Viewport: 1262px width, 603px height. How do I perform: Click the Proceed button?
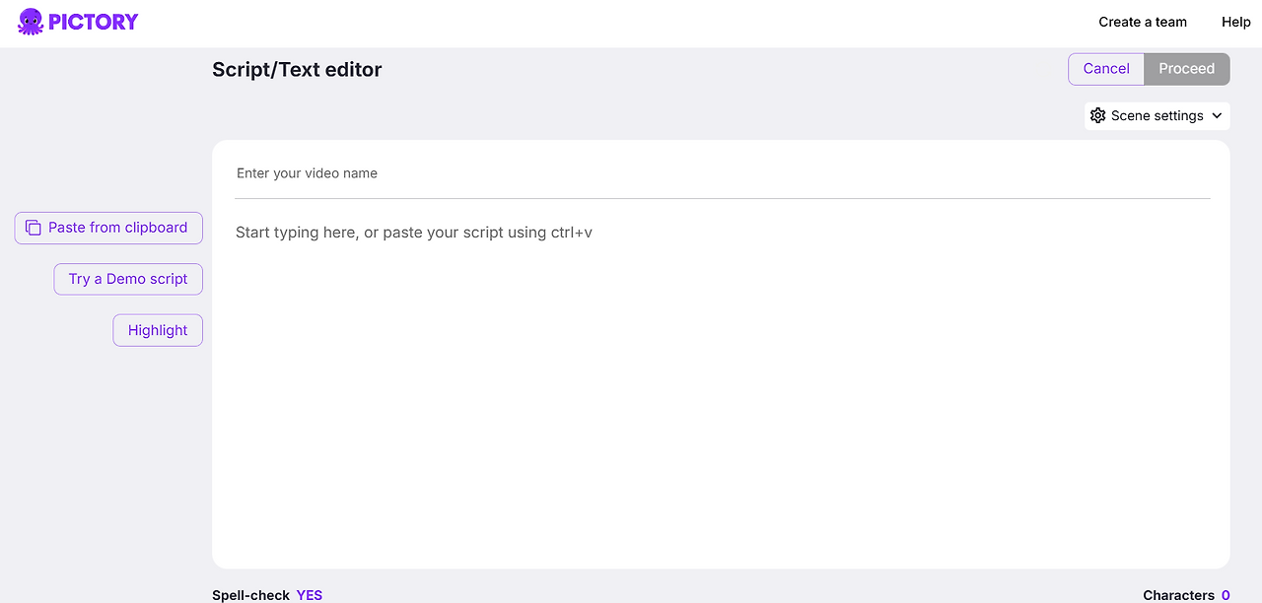pos(1187,69)
